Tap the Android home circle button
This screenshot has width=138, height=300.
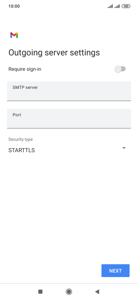click(69, 292)
